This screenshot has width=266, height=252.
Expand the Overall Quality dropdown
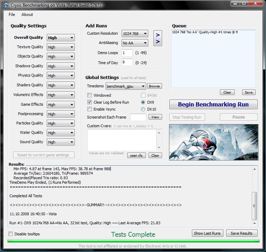pos(61,38)
